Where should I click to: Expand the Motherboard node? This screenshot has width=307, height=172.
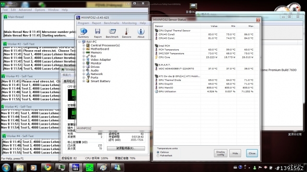coord(83,49)
